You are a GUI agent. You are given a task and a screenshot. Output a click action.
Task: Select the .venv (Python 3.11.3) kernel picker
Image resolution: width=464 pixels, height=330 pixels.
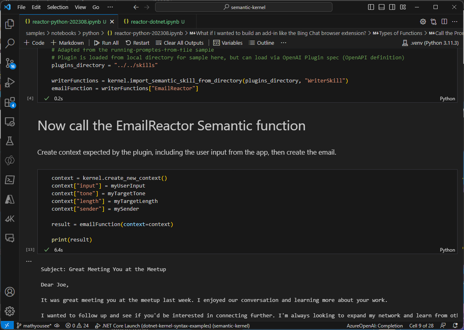[x=430, y=43]
